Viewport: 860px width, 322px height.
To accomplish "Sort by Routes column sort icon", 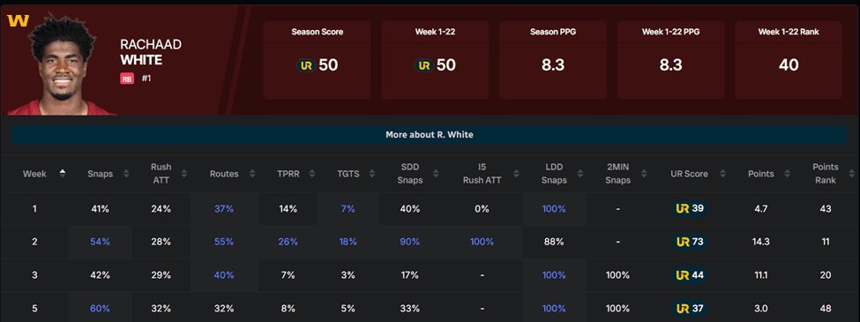I will click(x=251, y=174).
